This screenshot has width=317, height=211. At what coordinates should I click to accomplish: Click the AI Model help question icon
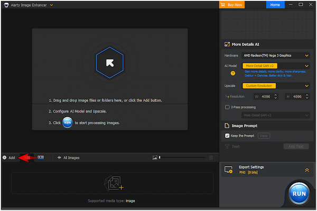(x=232, y=73)
